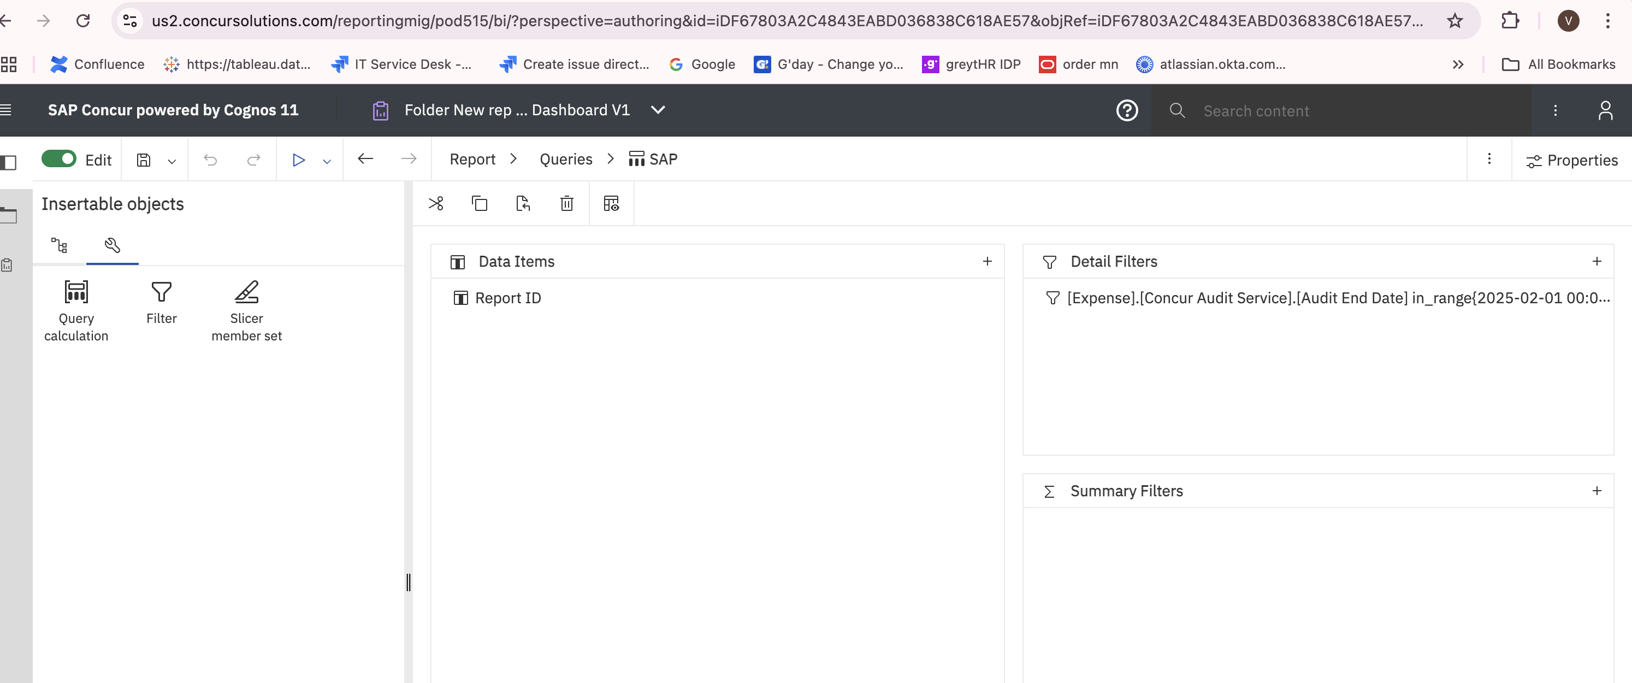
Task: Bookmark this page with star icon
Action: tap(1454, 21)
